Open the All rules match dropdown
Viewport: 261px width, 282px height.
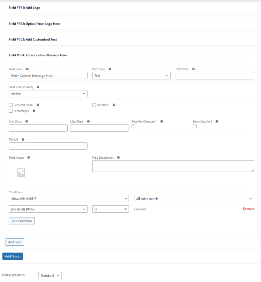(194, 198)
